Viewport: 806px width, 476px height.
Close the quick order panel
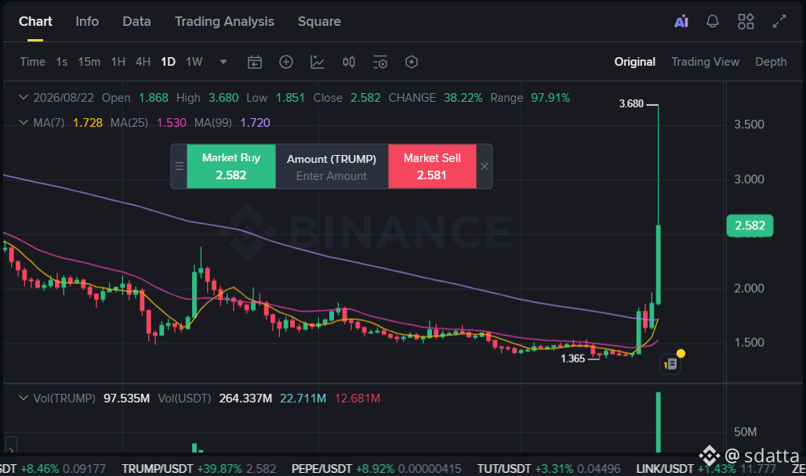[x=485, y=167]
